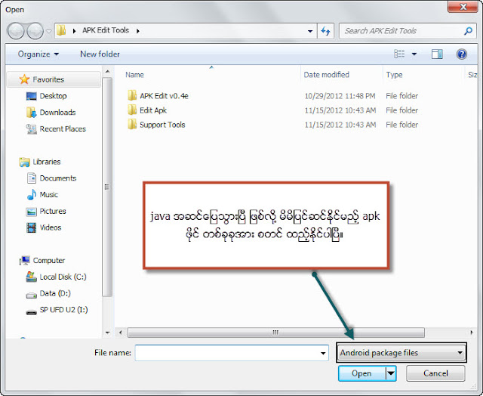Click the Forward navigation arrow
This screenshot has height=396, width=483.
[35, 31]
